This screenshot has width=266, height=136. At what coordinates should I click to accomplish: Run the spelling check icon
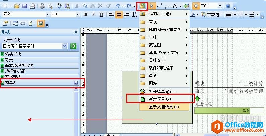(x=59, y=6)
